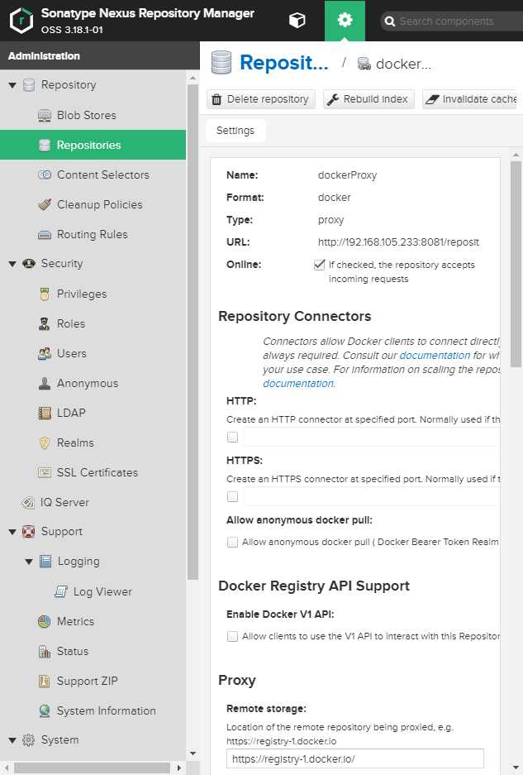Collapse the Security tree section
The width and height of the screenshot is (523, 775).
12,264
